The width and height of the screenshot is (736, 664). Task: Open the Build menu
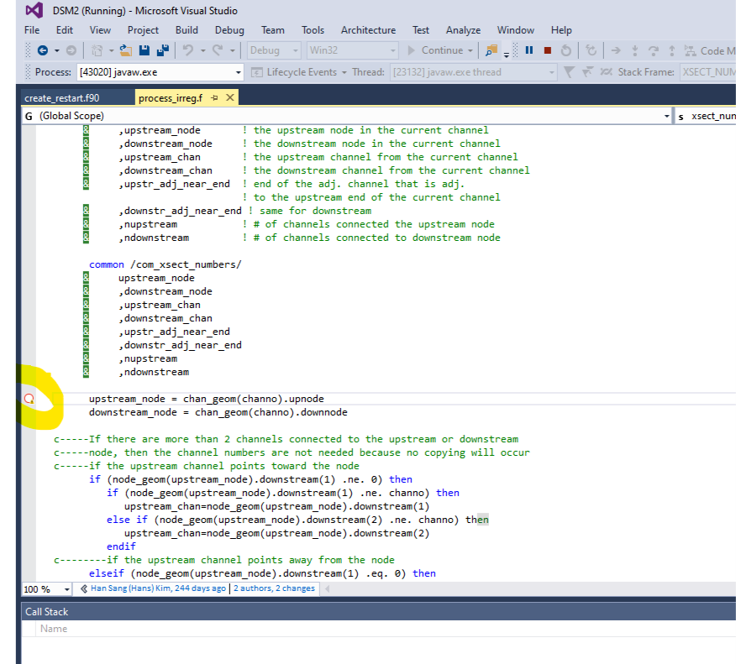click(187, 30)
